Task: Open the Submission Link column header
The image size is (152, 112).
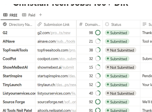Action: 56,24
